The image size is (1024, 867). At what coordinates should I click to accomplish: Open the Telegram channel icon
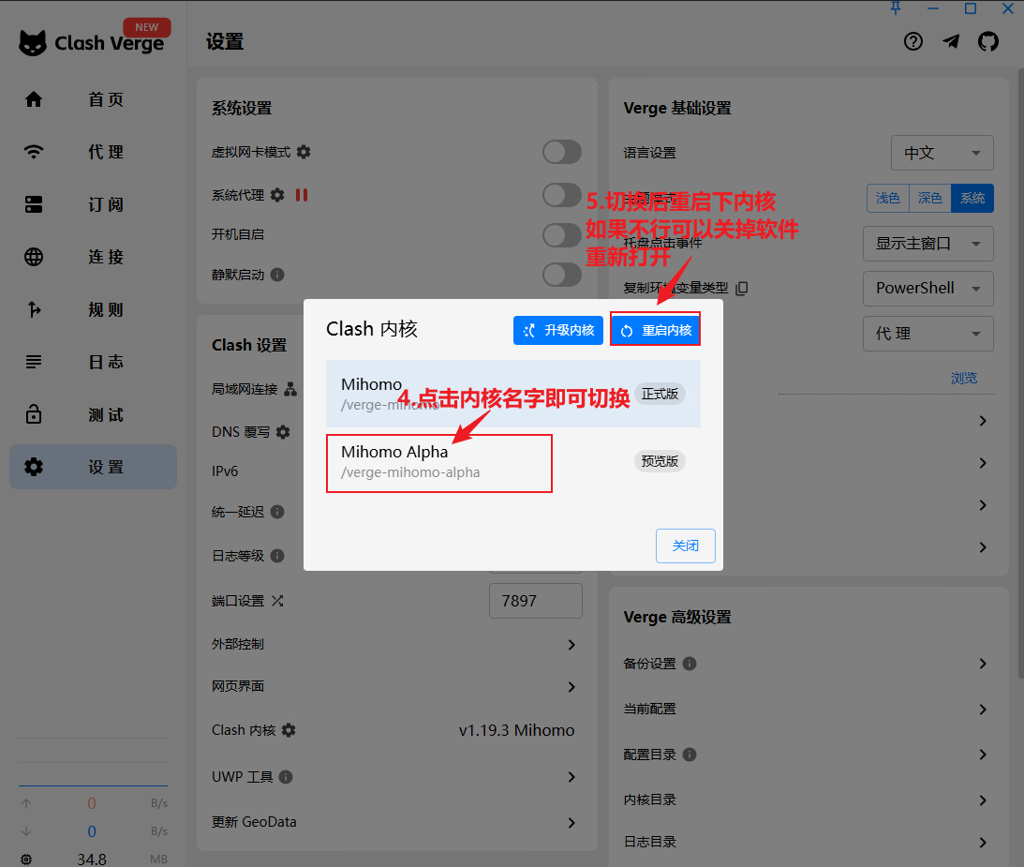pyautogui.click(x=951, y=42)
